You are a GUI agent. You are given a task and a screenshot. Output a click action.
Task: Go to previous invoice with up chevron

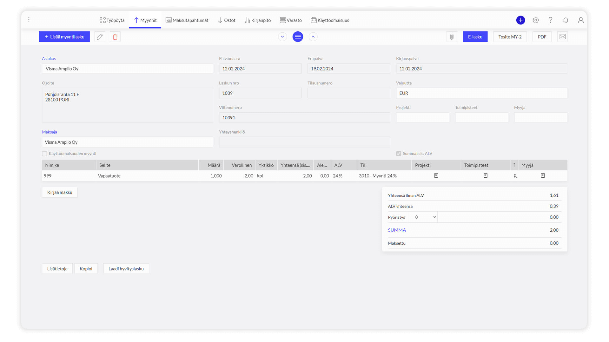pos(313,37)
